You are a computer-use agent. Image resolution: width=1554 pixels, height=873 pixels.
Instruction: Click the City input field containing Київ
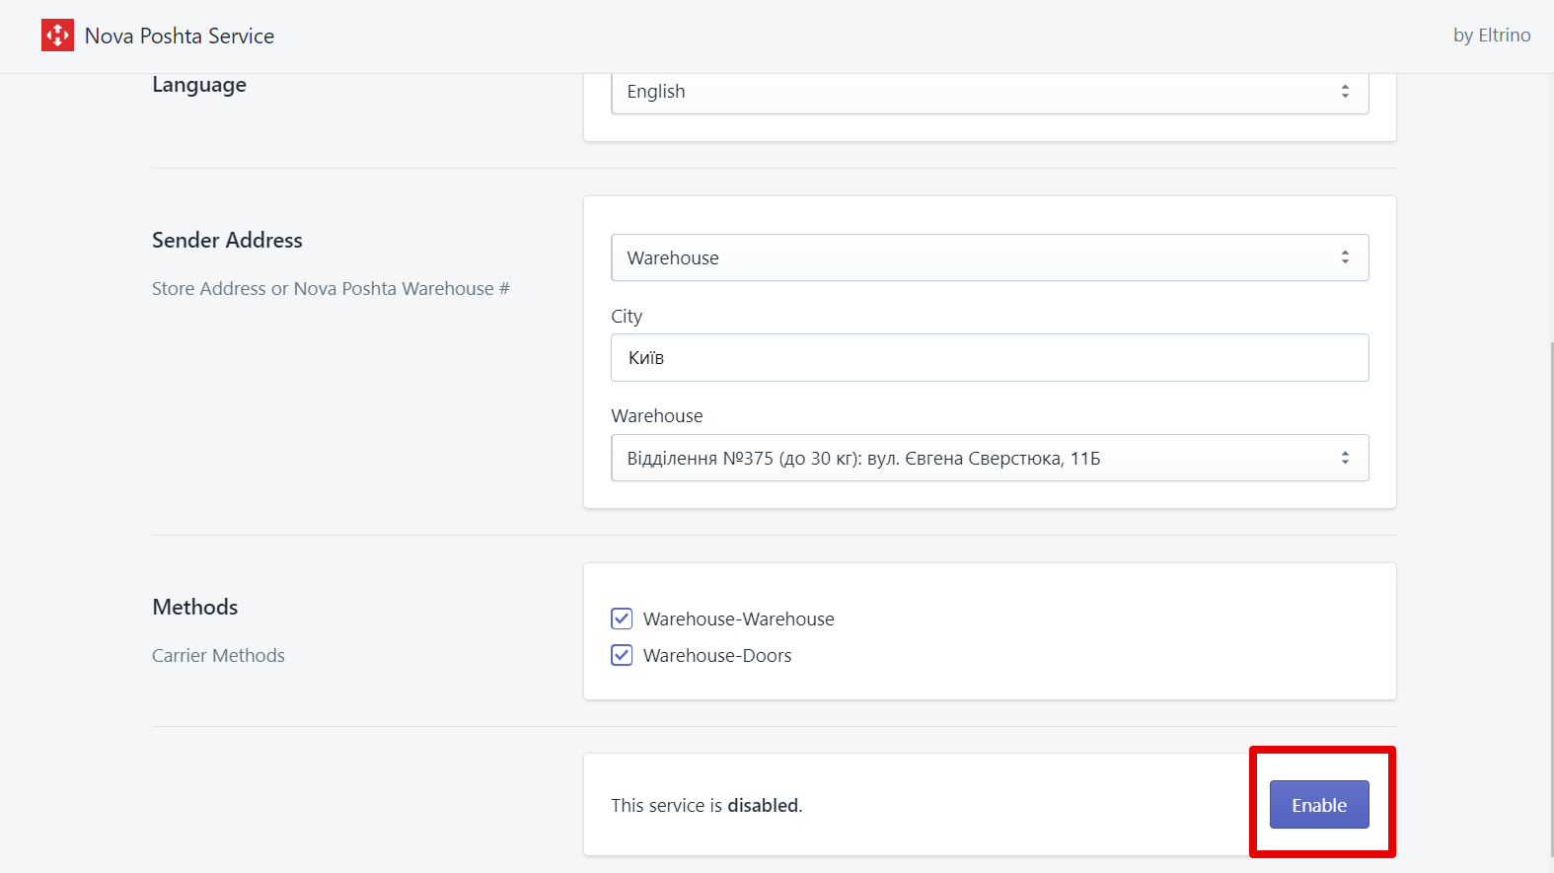point(990,358)
